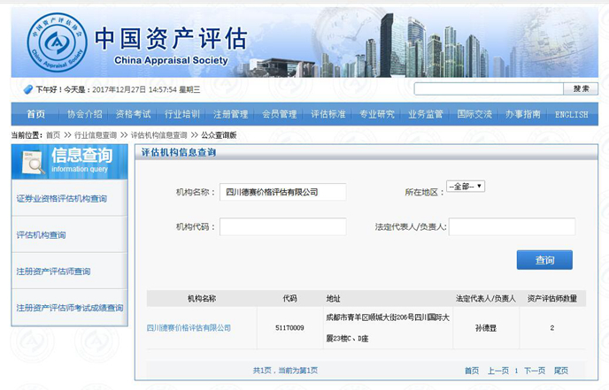Open the 四川德赛价格评估有限公司 result link
This screenshot has width=609, height=390.
coord(189,328)
